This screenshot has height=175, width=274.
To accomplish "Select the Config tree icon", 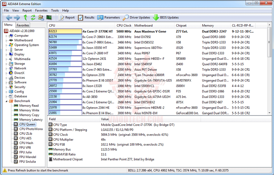I will point(11,92).
